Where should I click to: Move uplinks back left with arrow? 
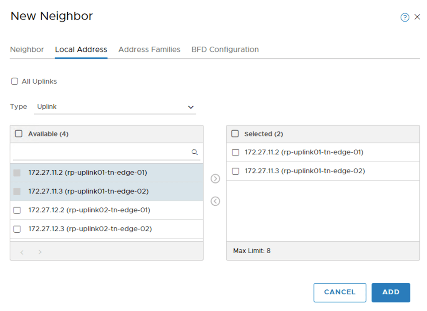tap(215, 201)
